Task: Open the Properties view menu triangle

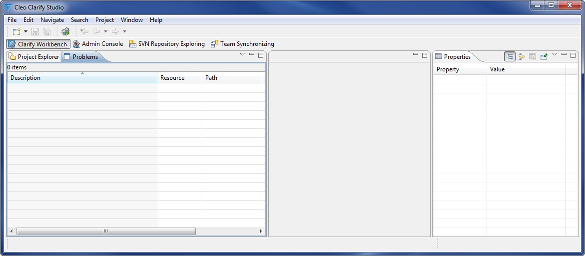Action: click(x=555, y=54)
